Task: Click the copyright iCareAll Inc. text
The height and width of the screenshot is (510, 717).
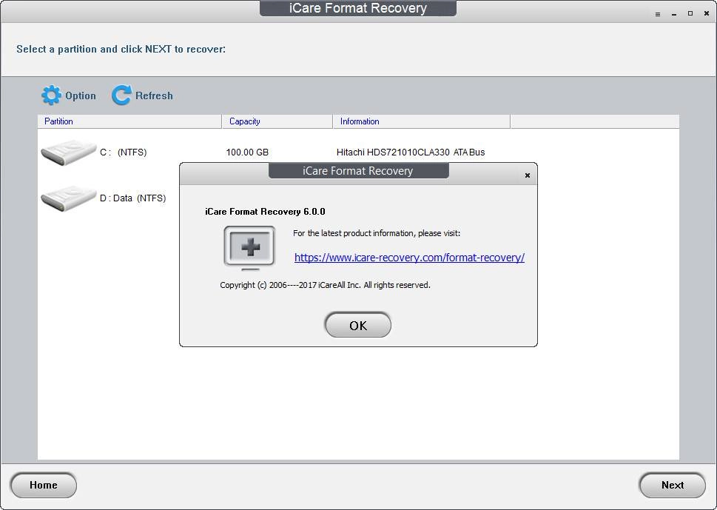Action: click(325, 285)
